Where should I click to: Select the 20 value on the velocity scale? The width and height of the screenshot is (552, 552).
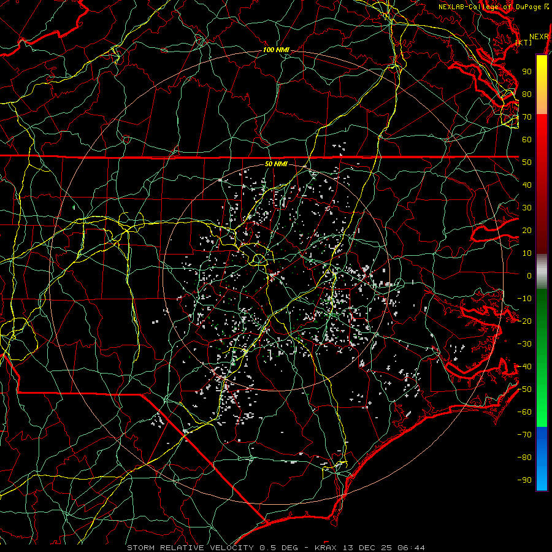tap(527, 230)
